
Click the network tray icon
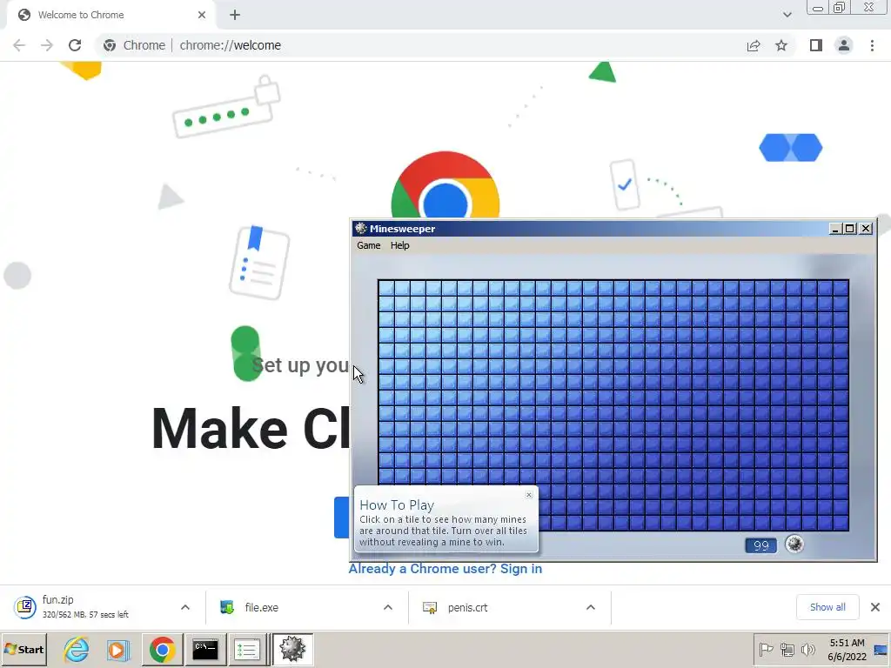pyautogui.click(x=787, y=649)
